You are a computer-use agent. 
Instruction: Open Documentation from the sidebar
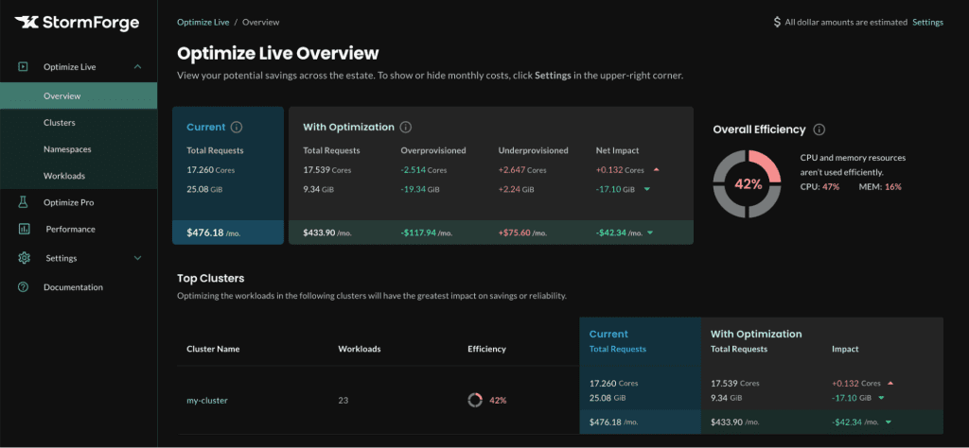(73, 287)
